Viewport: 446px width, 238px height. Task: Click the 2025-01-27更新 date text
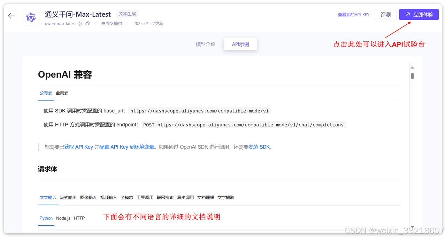point(148,24)
